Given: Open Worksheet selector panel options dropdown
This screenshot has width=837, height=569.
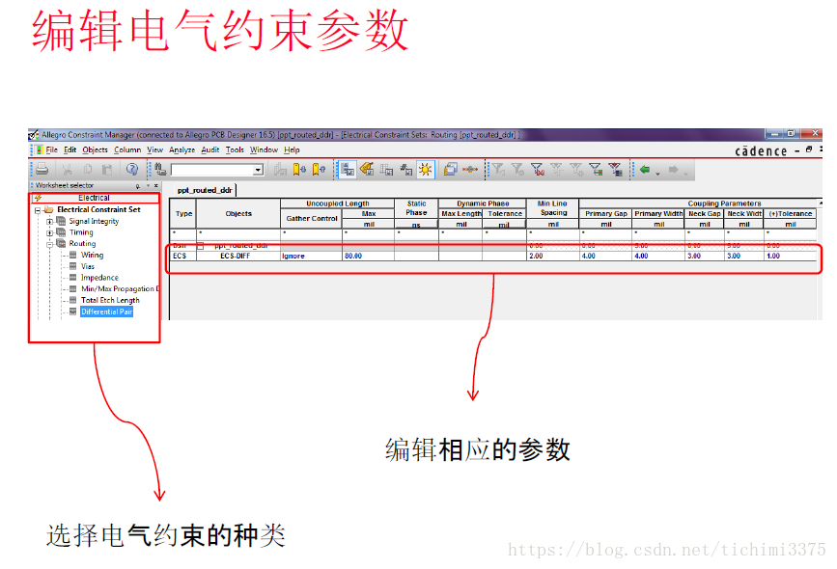Looking at the screenshot, I should click(148, 185).
